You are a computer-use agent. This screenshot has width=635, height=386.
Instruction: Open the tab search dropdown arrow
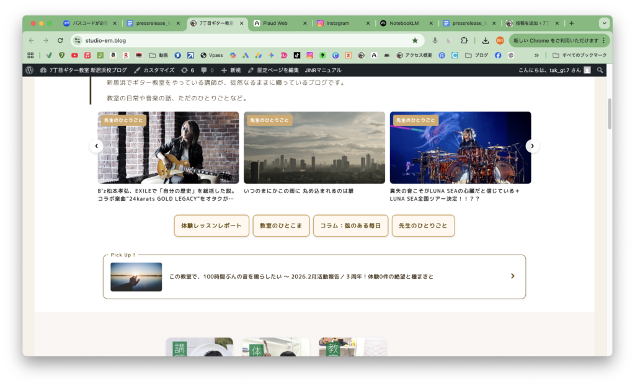tap(604, 23)
